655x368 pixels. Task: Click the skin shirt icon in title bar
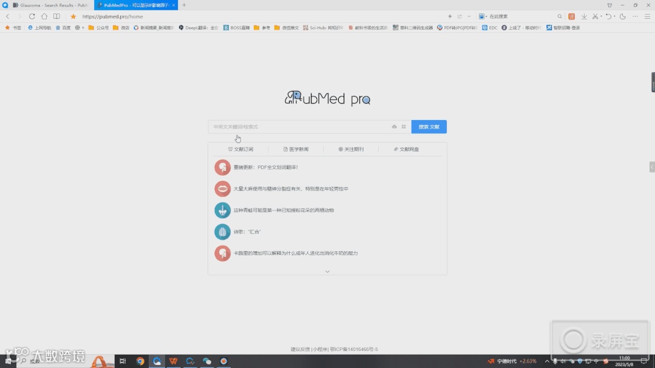point(609,5)
